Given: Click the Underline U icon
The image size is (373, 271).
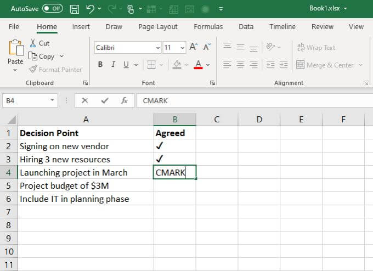Looking at the screenshot, I should coord(126,65).
